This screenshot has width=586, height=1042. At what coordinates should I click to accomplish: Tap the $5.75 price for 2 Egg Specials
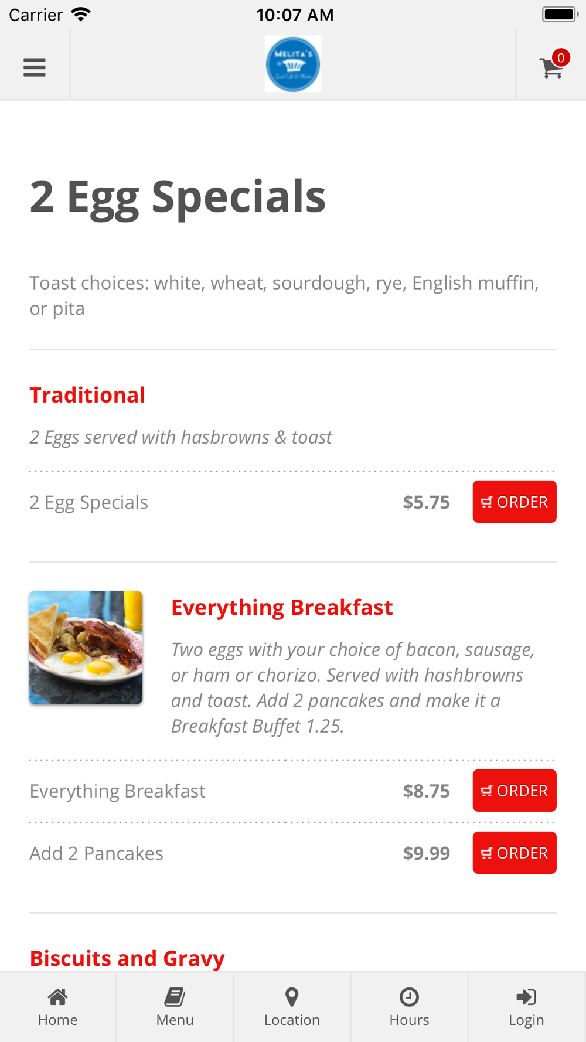click(426, 502)
